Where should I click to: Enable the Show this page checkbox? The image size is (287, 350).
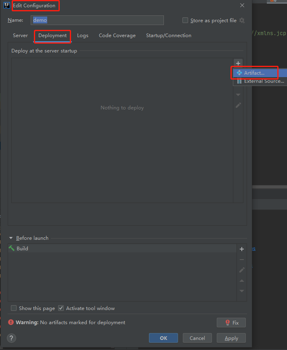(x=14, y=308)
